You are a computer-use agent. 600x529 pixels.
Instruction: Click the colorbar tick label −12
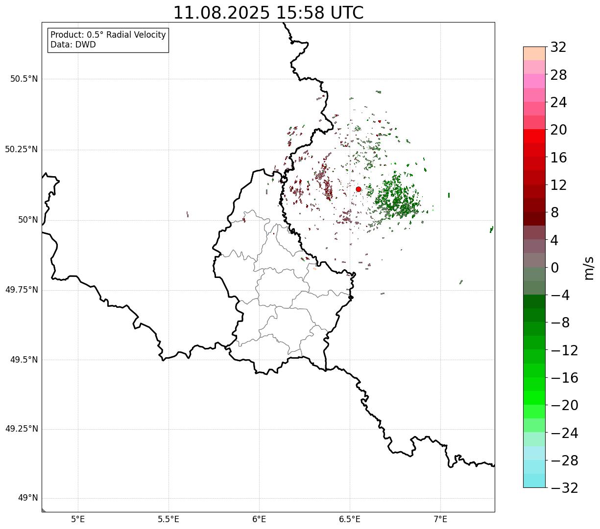click(564, 351)
